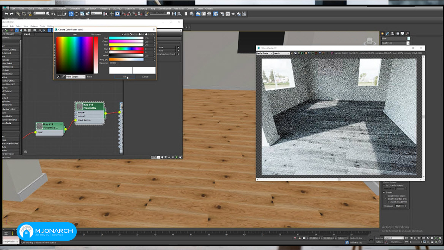Toggle the sRGB checkbox in color picker
Image resolution: width=444 pixels, height=250 pixels.
122,34
